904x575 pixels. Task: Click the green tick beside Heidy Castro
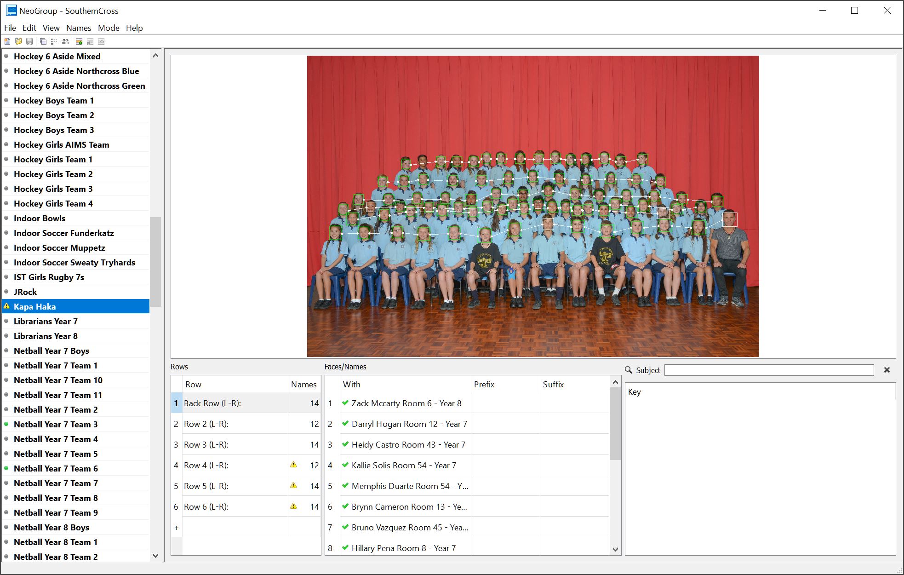pos(345,444)
